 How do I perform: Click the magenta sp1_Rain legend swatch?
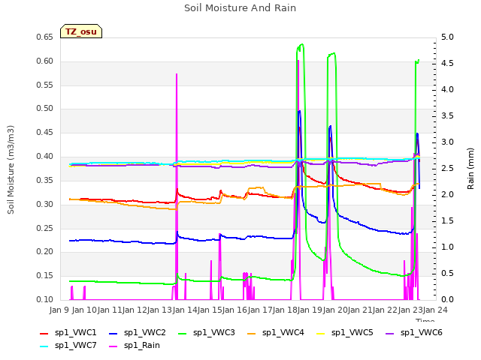(113, 346)
